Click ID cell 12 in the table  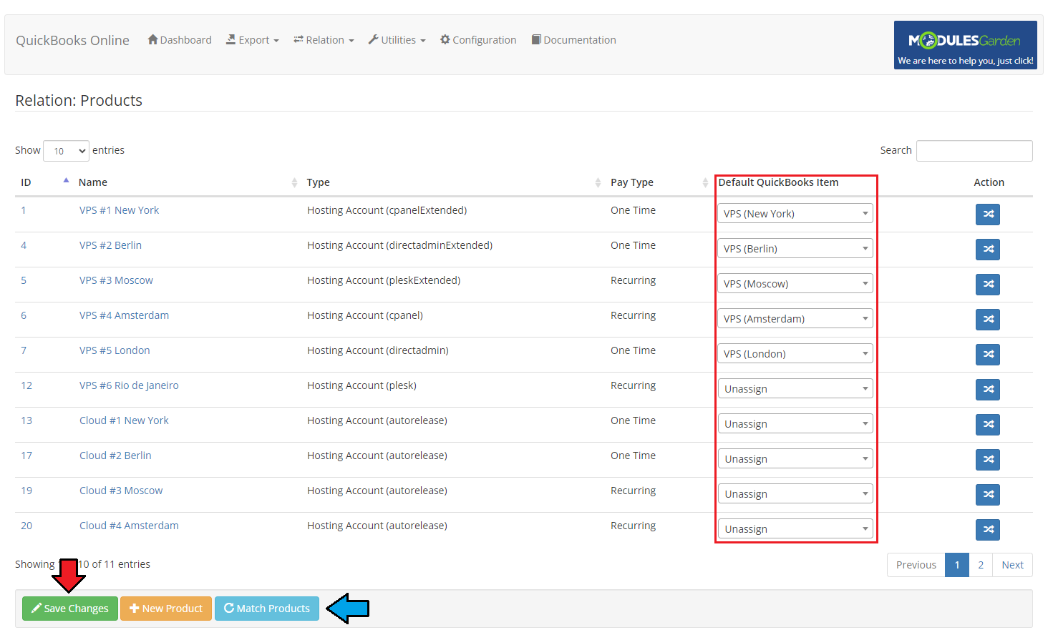tap(26, 385)
